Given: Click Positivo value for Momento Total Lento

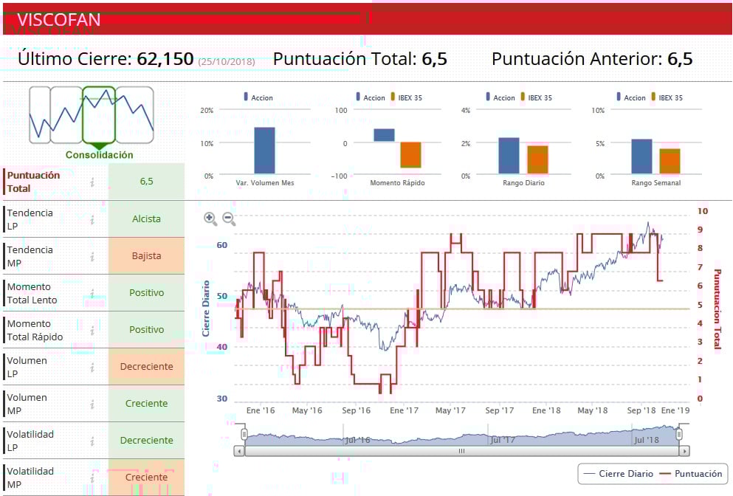Looking at the screenshot, I should click(x=146, y=292).
